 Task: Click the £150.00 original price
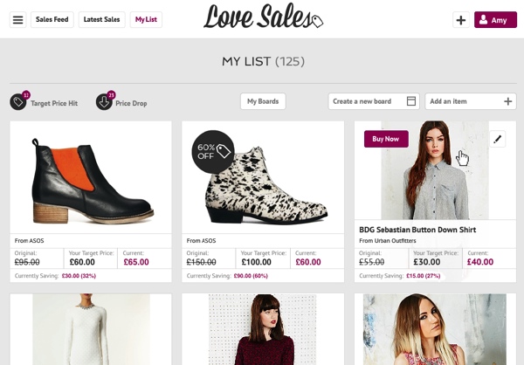pos(201,262)
